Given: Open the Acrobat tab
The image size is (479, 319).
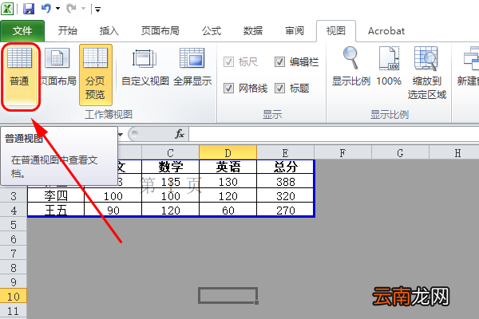Looking at the screenshot, I should (x=386, y=31).
